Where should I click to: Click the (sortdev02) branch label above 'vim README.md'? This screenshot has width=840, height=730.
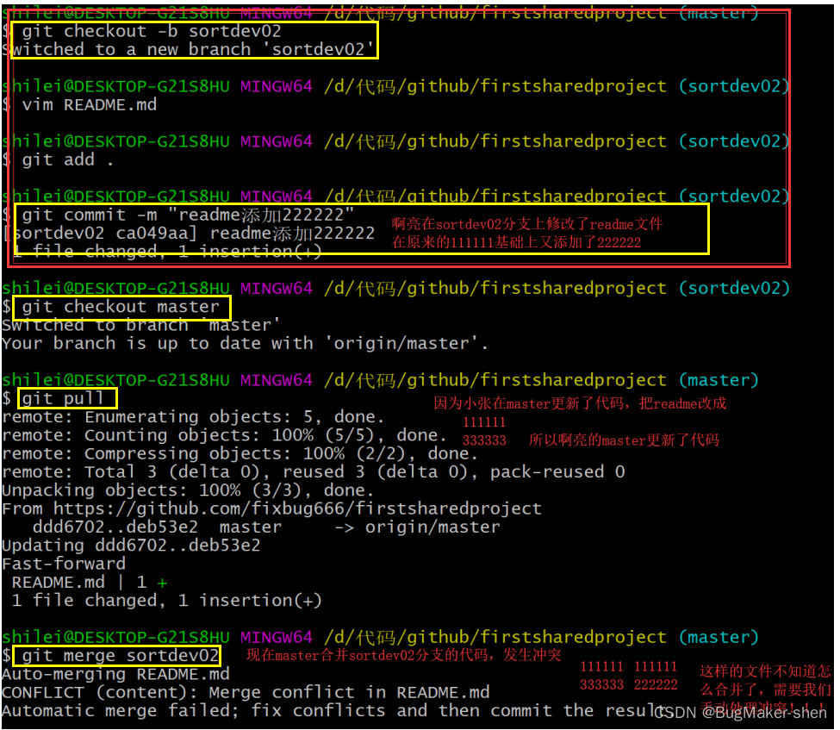pos(734,86)
